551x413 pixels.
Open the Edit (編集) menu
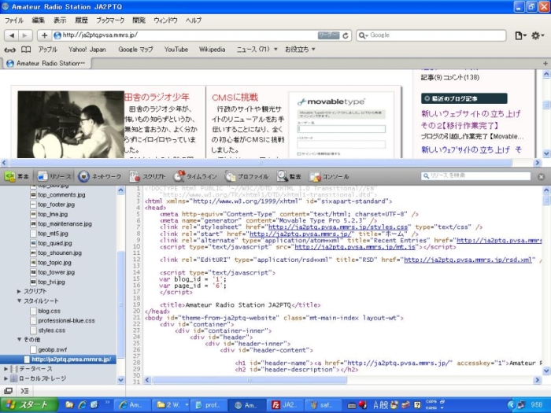point(38,20)
